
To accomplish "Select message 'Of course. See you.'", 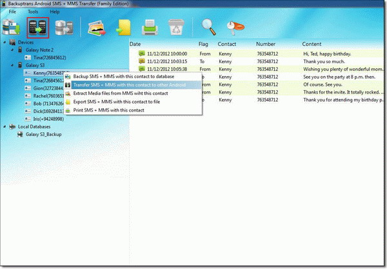I will 322,85.
